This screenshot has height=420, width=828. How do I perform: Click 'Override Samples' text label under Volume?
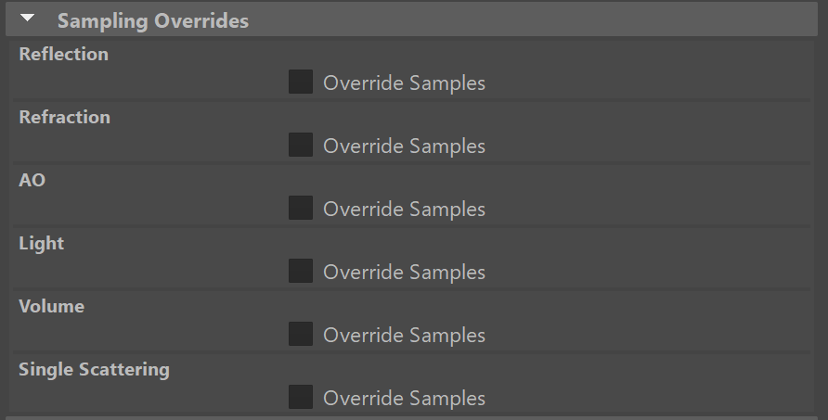point(404,336)
